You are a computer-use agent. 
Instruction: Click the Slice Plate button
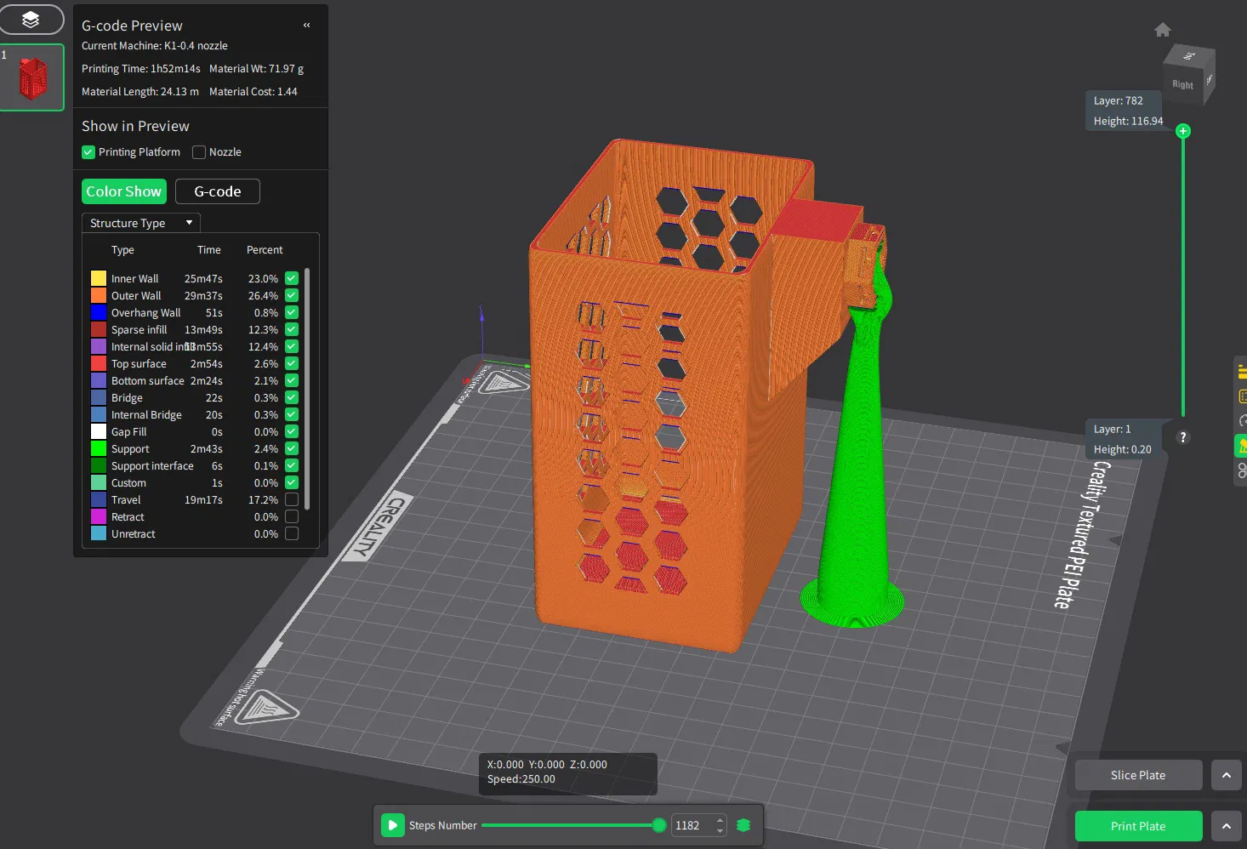coord(1137,775)
